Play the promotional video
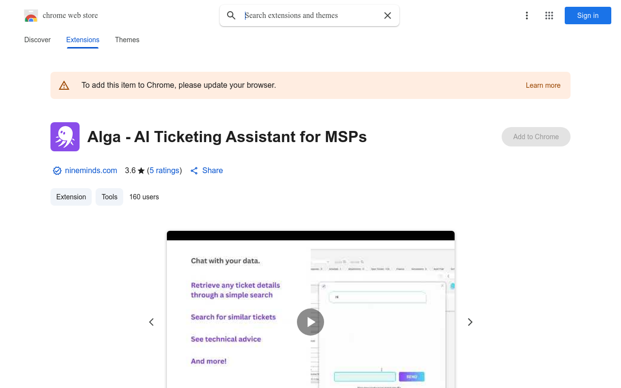Image resolution: width=621 pixels, height=388 pixels. click(310, 322)
